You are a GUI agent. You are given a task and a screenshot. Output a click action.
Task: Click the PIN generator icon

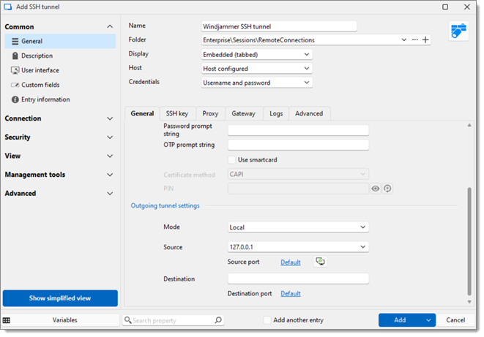[x=387, y=189]
